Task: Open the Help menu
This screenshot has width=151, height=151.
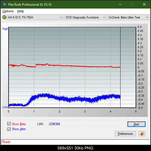Action: [21, 11]
